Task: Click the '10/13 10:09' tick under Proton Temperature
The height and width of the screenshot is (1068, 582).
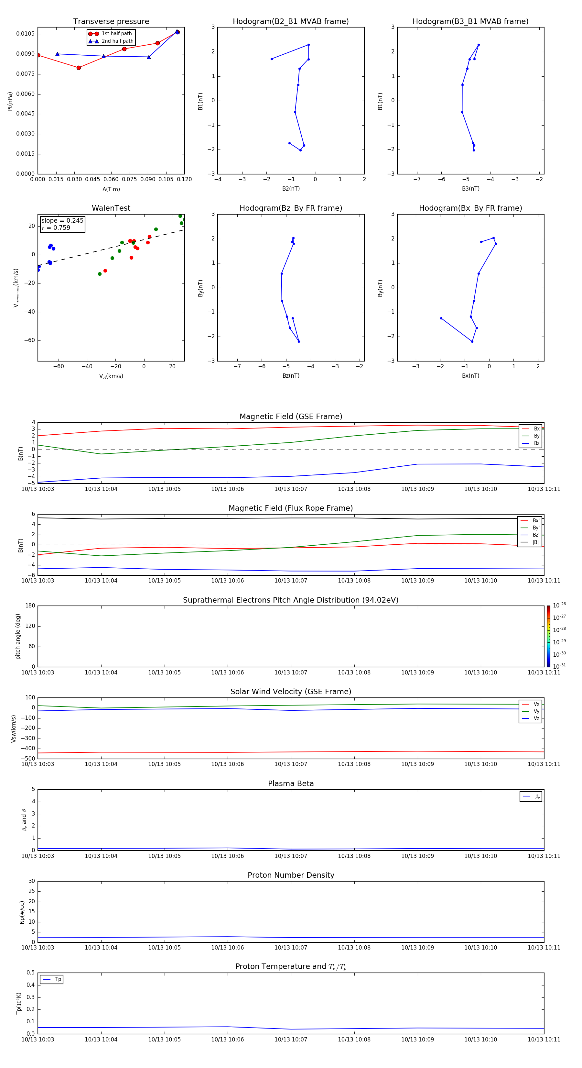Action: tap(417, 1040)
